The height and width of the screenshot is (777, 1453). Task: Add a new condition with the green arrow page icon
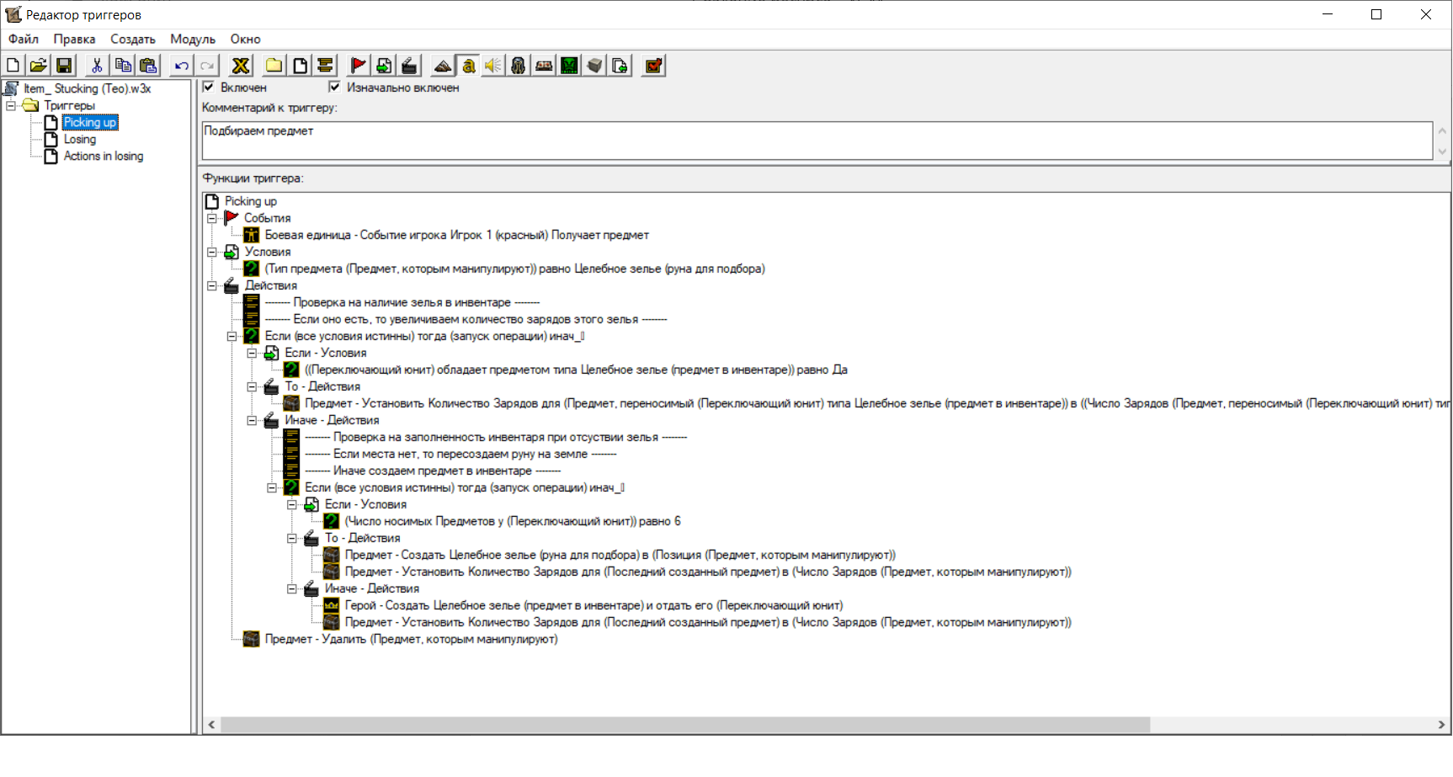tap(384, 66)
